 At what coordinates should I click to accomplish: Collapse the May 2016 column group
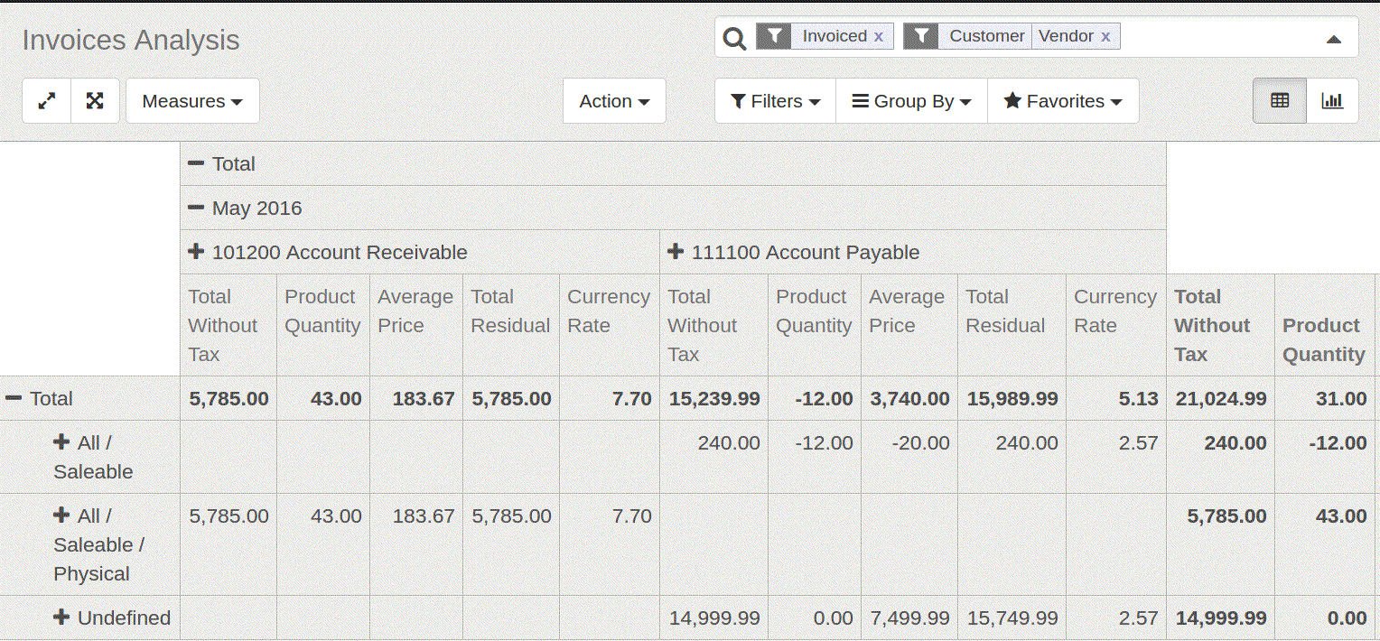tap(245, 208)
